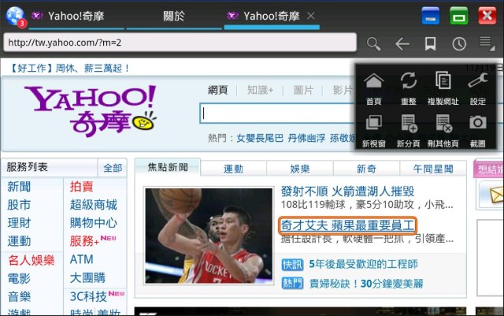Click trending search 丹佛幽浮
This screenshot has width=504, height=316.
tap(306, 139)
